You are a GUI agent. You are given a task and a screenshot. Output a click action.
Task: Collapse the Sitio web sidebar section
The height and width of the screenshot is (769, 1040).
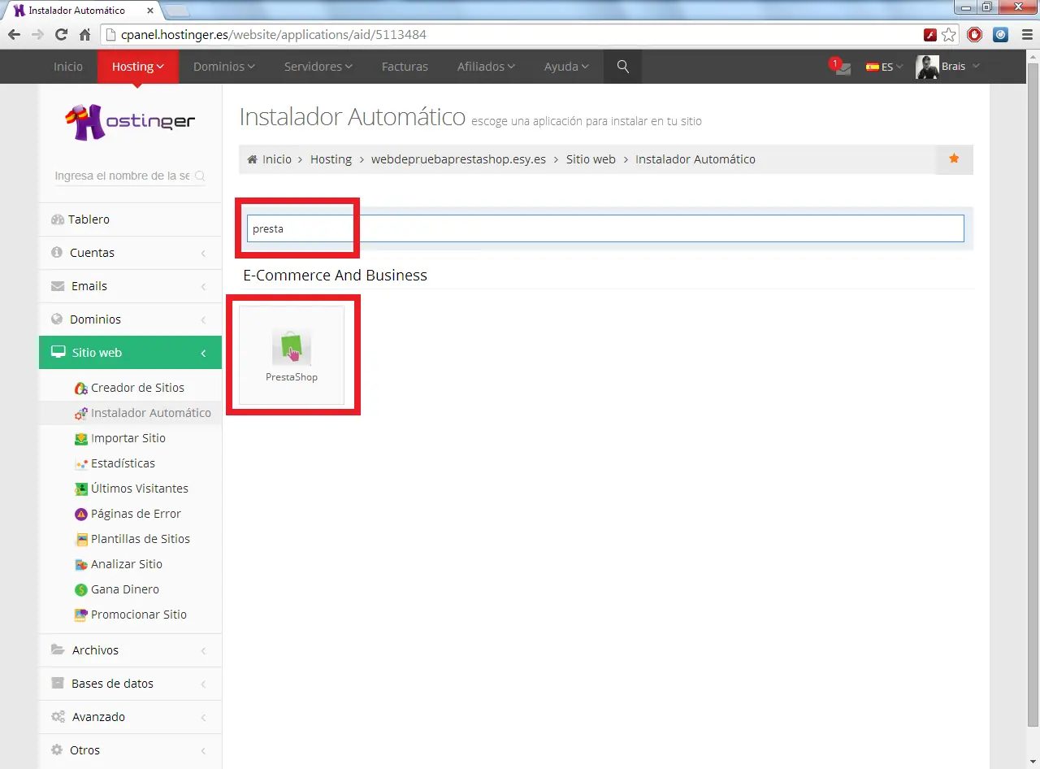(x=130, y=353)
